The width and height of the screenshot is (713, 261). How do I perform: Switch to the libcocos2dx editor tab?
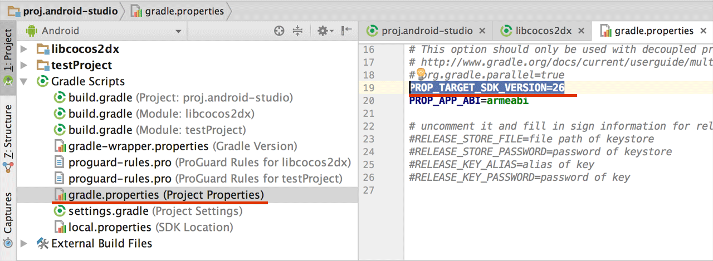[542, 31]
